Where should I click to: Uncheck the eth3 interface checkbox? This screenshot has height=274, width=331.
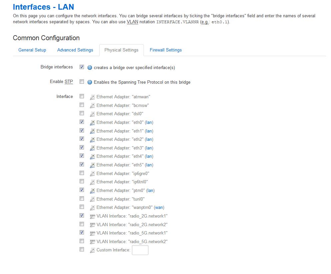82,147
